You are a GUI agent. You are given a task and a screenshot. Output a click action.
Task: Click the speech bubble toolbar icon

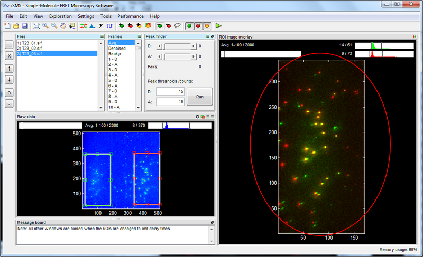pyautogui.click(x=177, y=25)
